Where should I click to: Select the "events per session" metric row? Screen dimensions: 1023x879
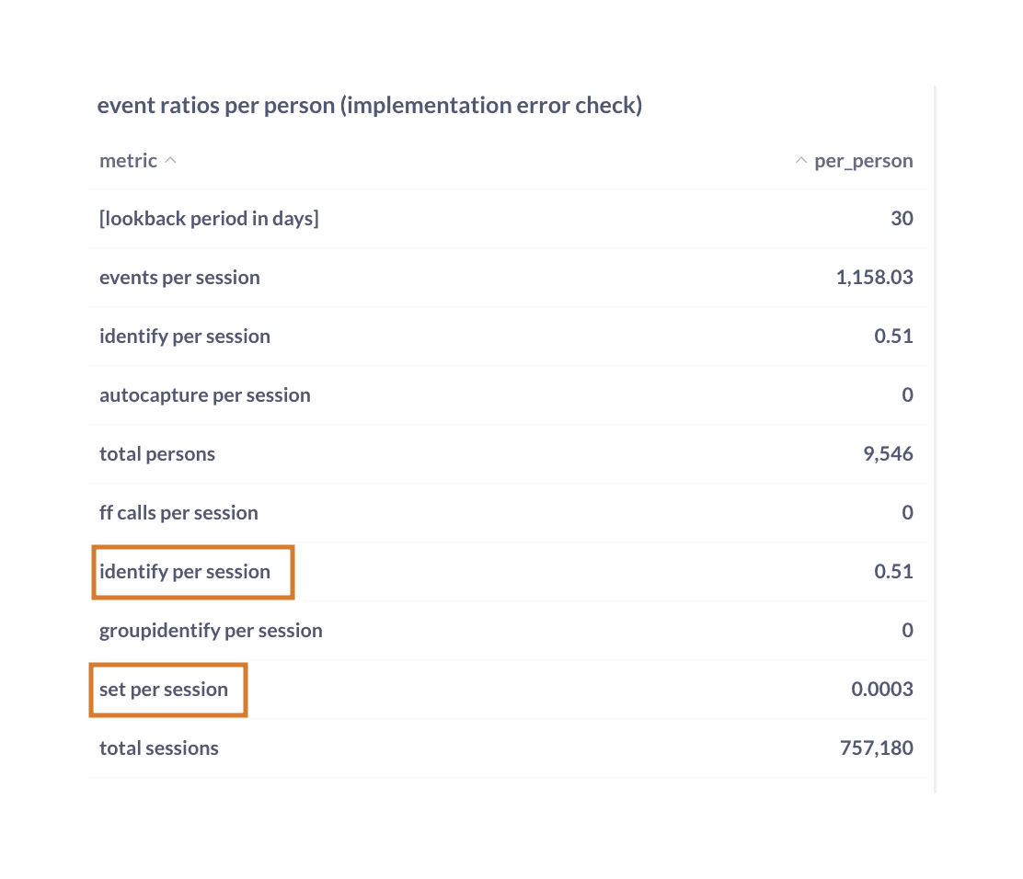179,277
